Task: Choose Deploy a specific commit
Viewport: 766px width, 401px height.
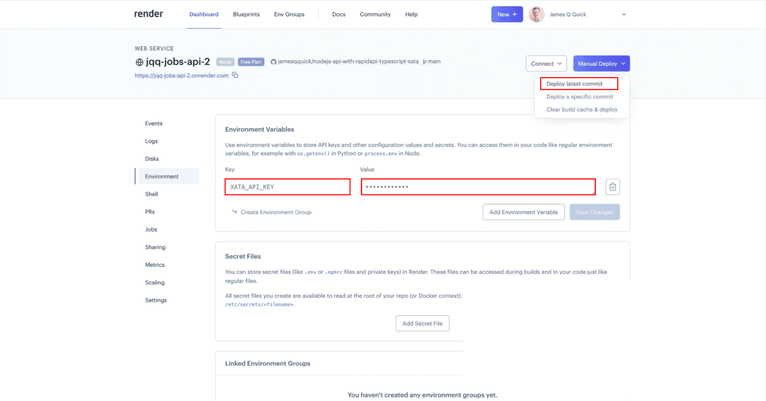Action: click(579, 97)
